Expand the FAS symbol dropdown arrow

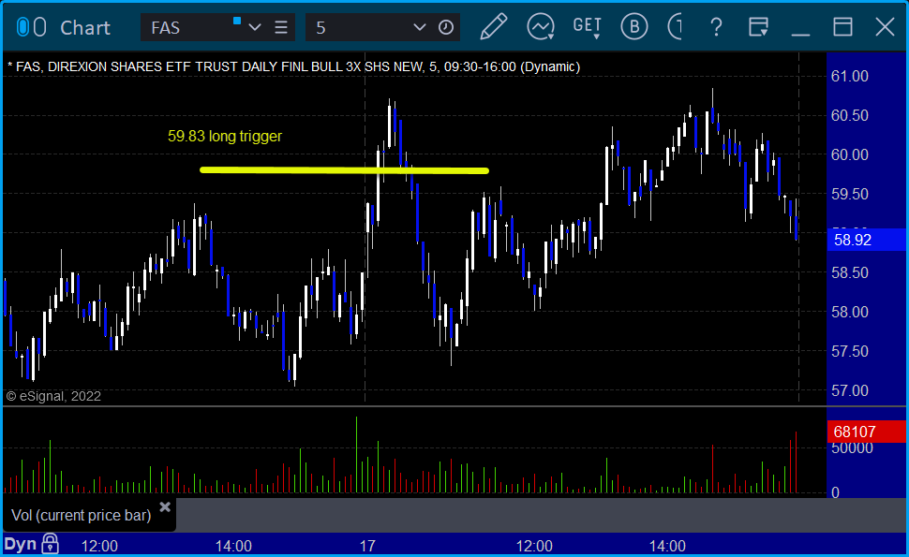(255, 27)
